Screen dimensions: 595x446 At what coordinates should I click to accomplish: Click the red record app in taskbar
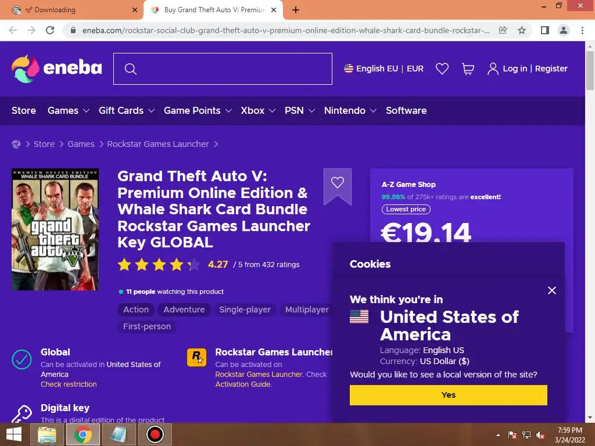click(155, 434)
